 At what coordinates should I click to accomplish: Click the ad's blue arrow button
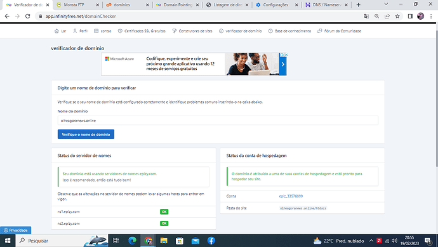282,65
